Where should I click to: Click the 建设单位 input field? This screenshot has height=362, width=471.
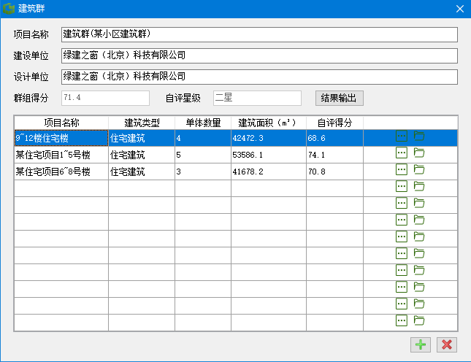tap(259, 55)
